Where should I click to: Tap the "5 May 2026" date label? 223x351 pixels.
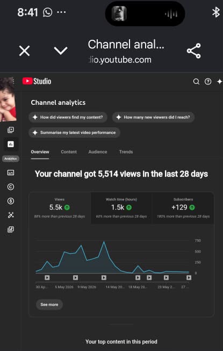coord(64,287)
